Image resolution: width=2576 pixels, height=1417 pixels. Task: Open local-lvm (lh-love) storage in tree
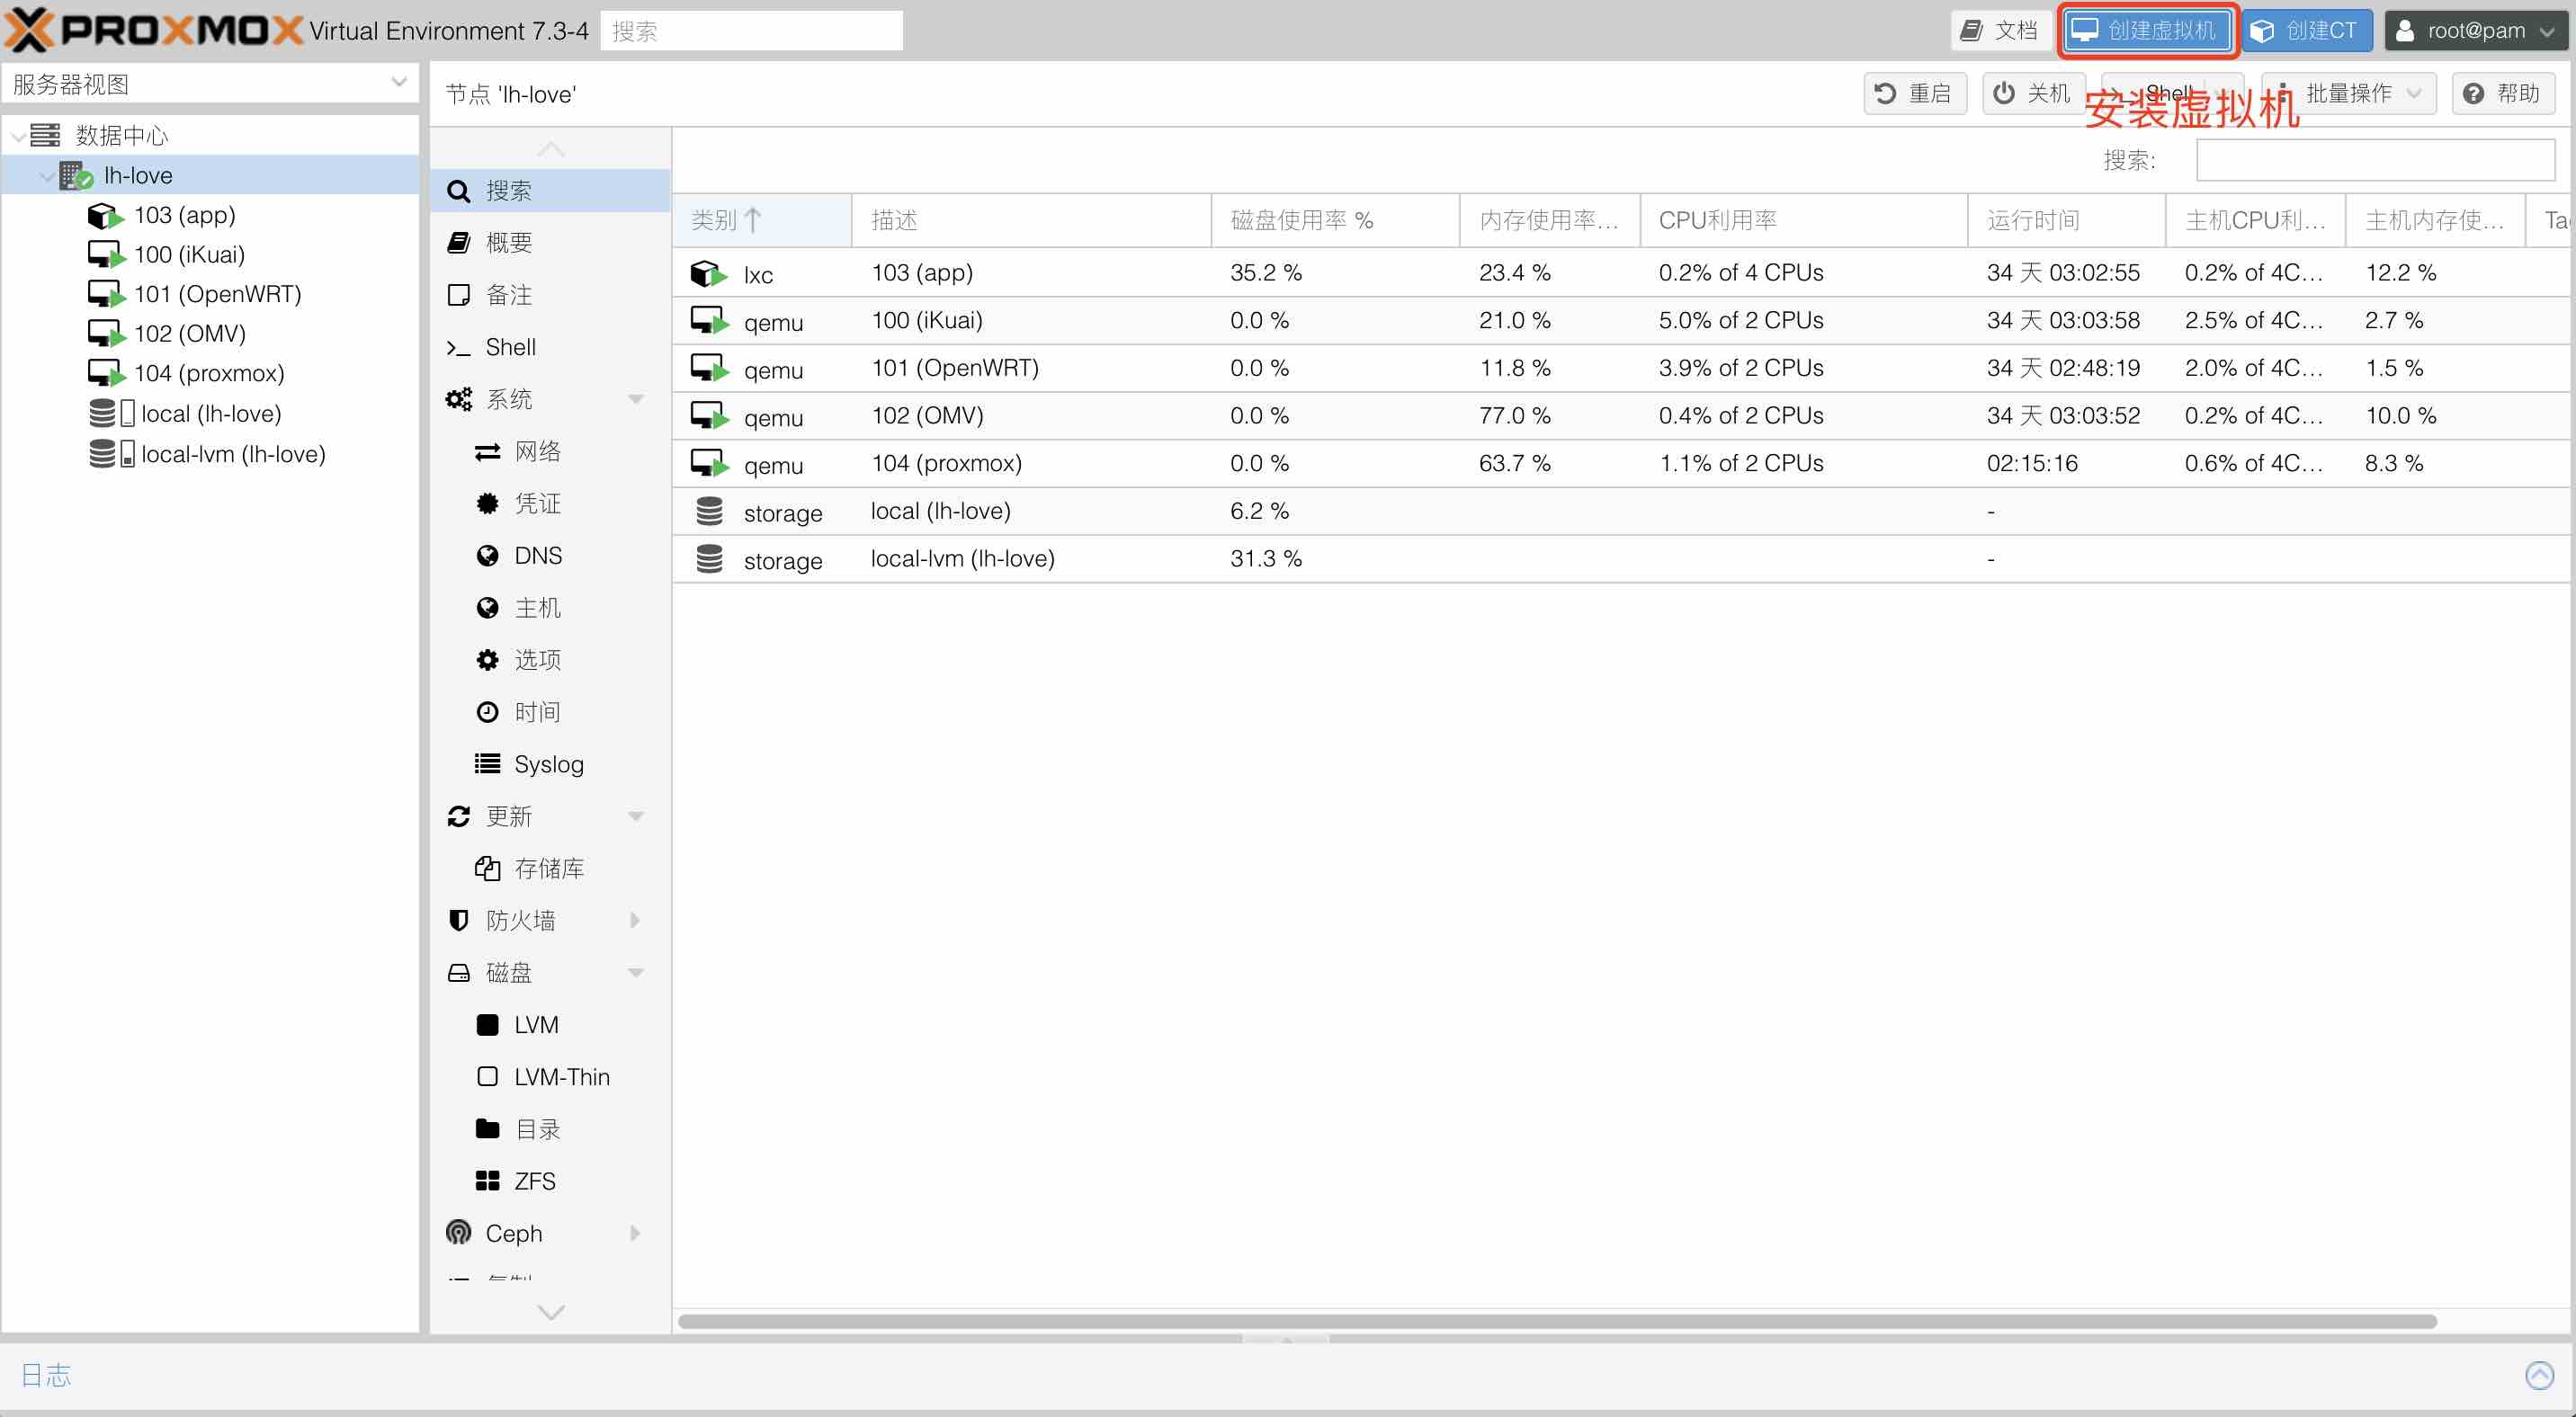coord(232,454)
